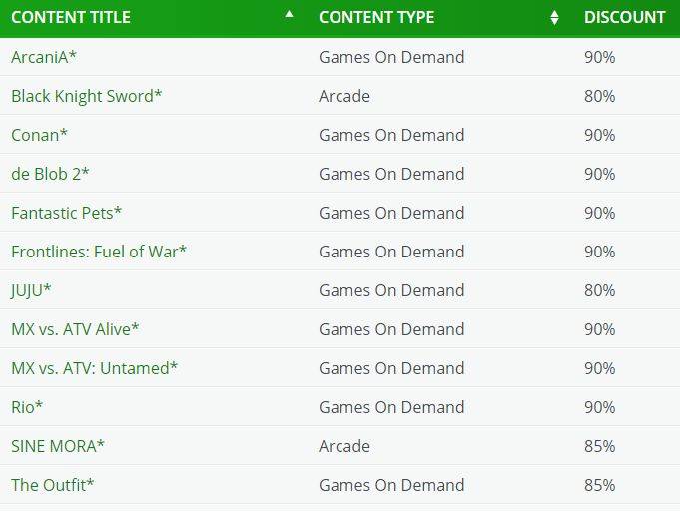Open the JUJU* game link
This screenshot has width=680, height=511.
coord(31,290)
